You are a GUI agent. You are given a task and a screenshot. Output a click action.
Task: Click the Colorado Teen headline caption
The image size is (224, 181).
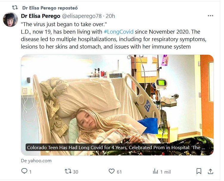pos(116,147)
